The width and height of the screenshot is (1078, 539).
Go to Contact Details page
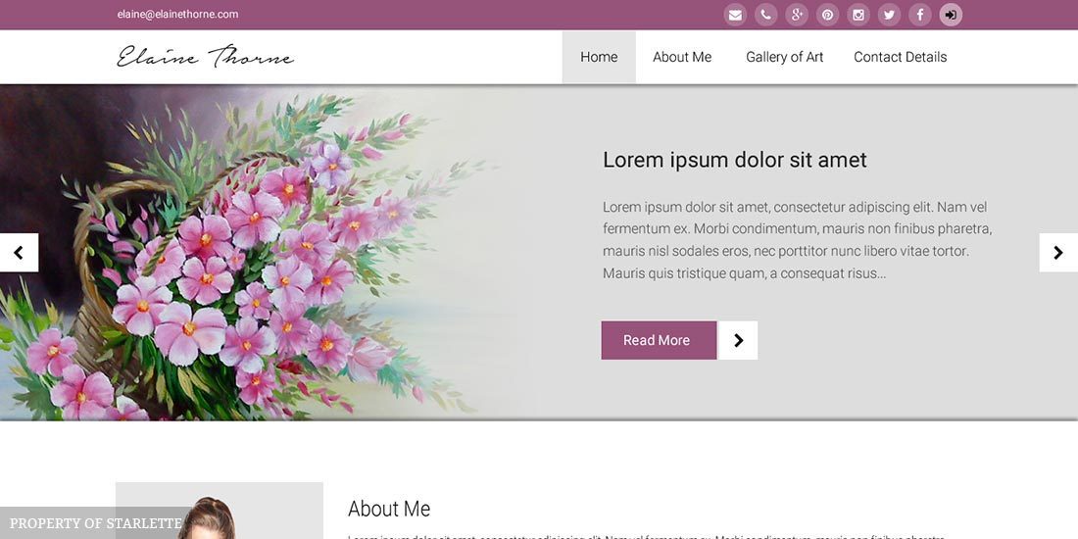click(900, 57)
